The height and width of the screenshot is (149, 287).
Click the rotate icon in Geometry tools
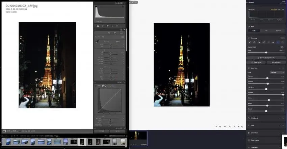(264, 42)
